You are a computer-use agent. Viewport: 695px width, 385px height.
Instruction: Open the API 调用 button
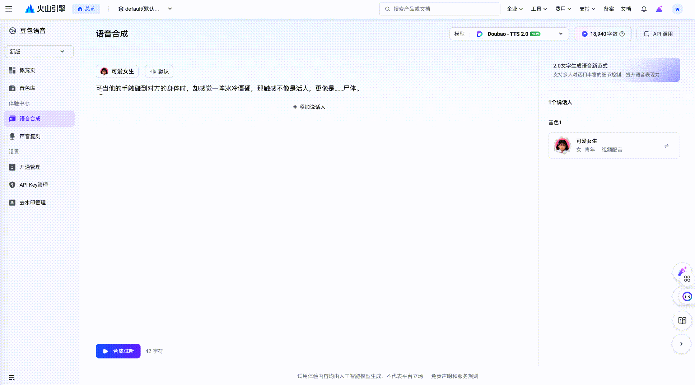658,34
